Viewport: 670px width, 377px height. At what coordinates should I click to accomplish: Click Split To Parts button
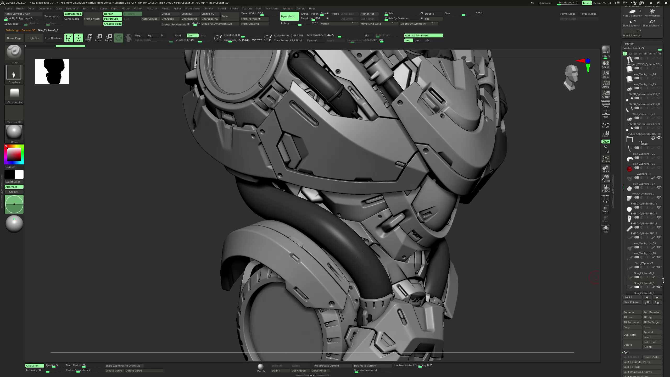(642, 367)
